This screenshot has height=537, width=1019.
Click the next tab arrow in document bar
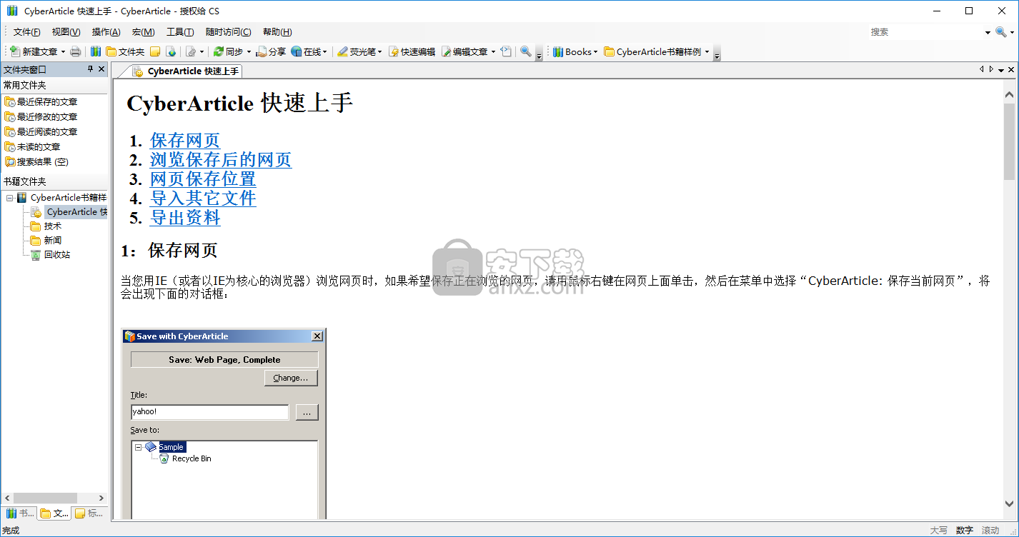[991, 69]
